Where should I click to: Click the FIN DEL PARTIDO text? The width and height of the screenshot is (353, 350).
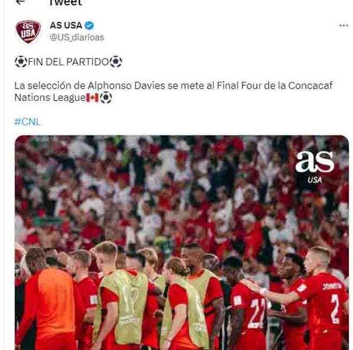pyautogui.click(x=68, y=62)
